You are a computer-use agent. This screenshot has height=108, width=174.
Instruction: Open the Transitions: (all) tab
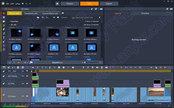[x=31, y=13]
